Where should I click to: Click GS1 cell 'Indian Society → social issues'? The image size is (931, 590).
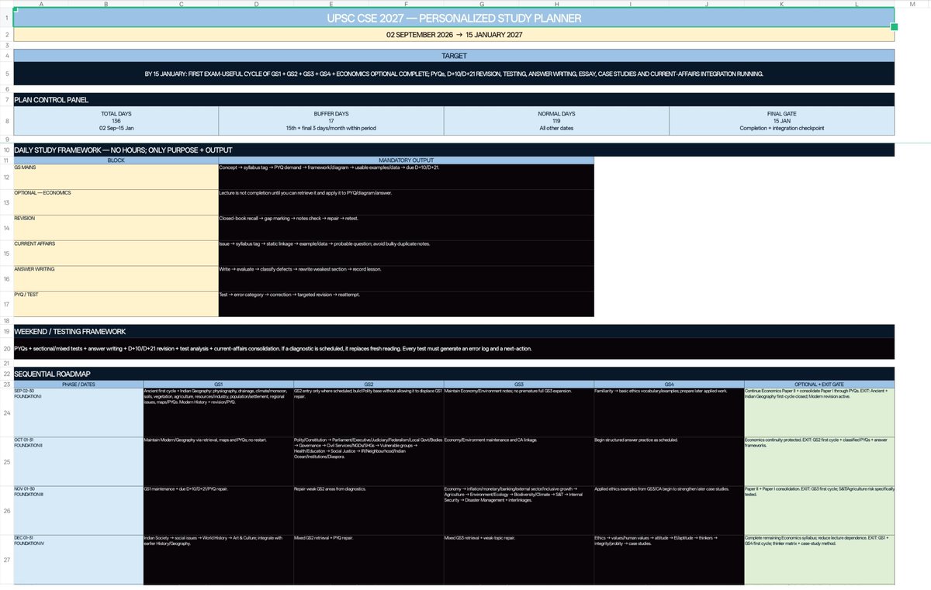(x=218, y=559)
